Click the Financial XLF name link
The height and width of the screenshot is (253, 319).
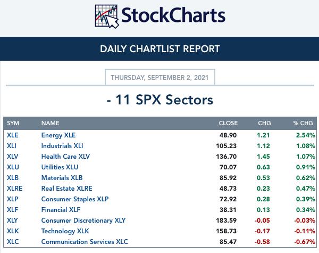[61, 209]
